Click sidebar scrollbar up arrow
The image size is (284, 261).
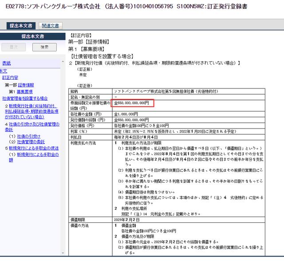(x=63, y=62)
